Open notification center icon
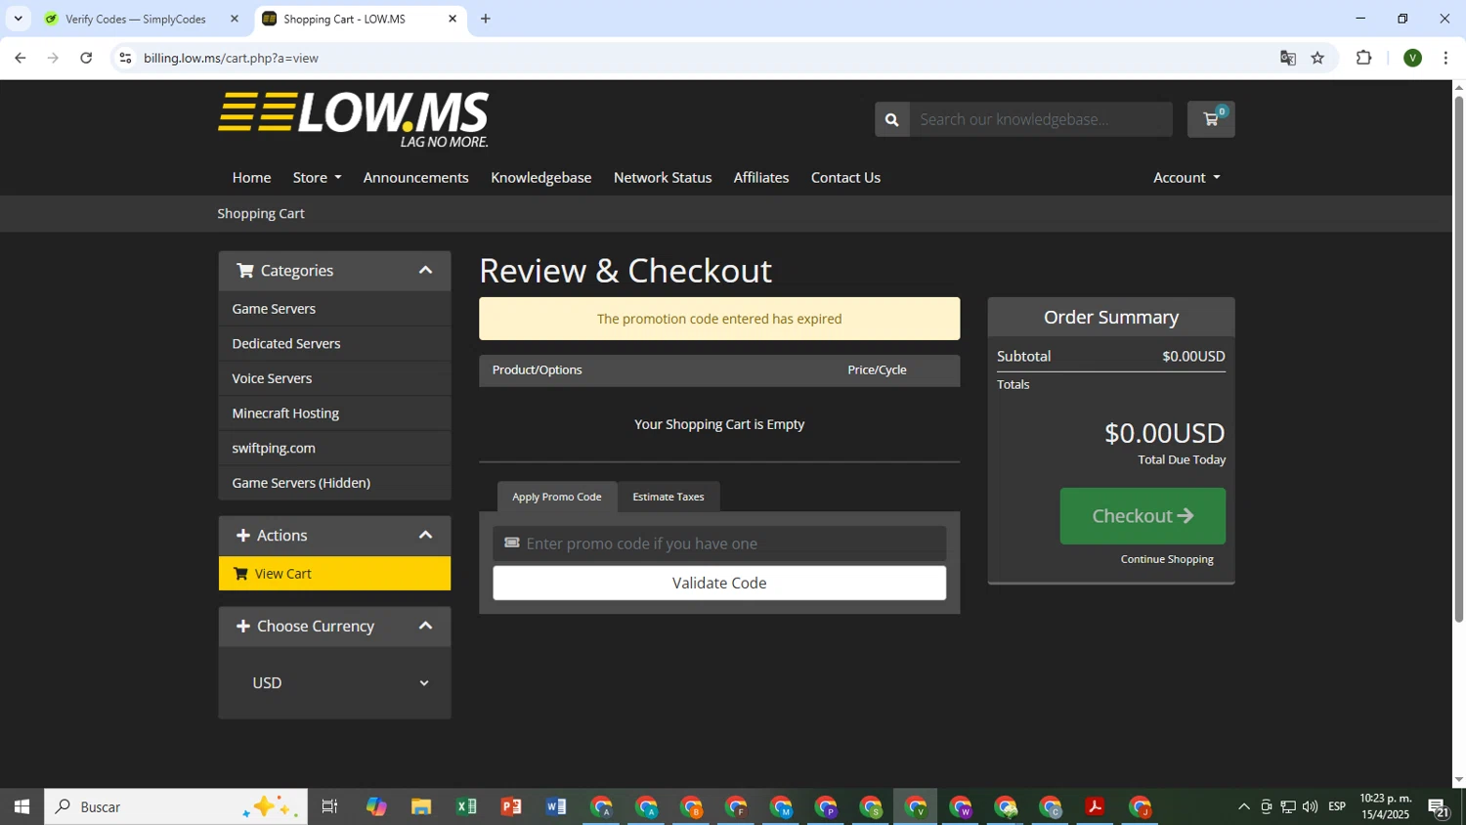 1439,807
